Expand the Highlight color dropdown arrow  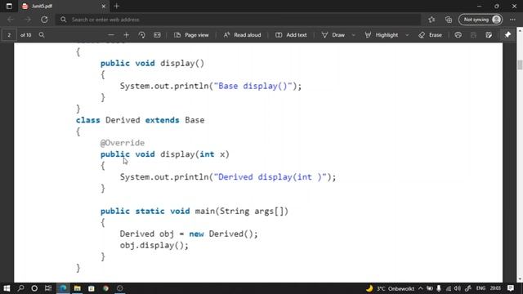click(x=407, y=35)
